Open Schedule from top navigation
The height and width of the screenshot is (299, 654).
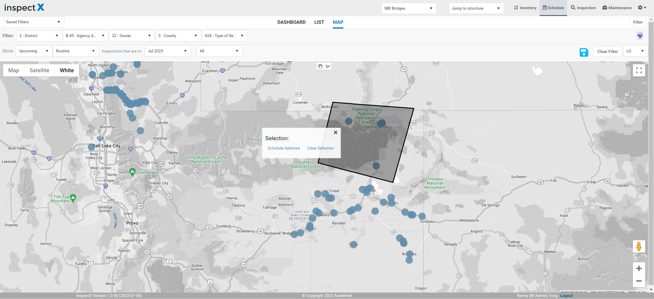click(553, 8)
